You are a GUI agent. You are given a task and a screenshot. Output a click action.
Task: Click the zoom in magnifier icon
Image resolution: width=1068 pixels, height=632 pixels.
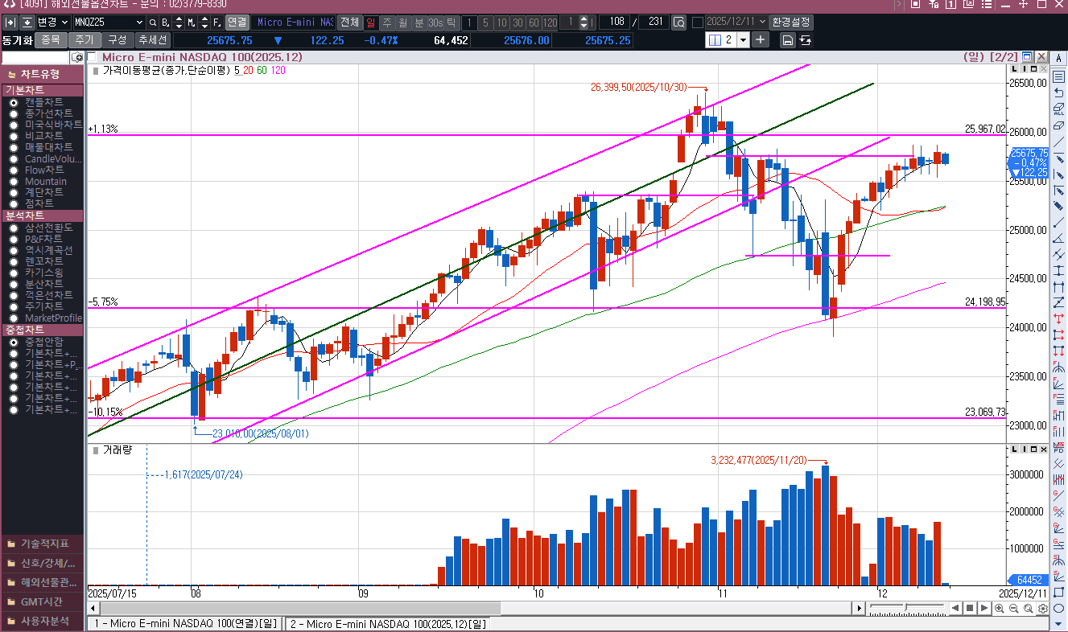pos(1000,609)
